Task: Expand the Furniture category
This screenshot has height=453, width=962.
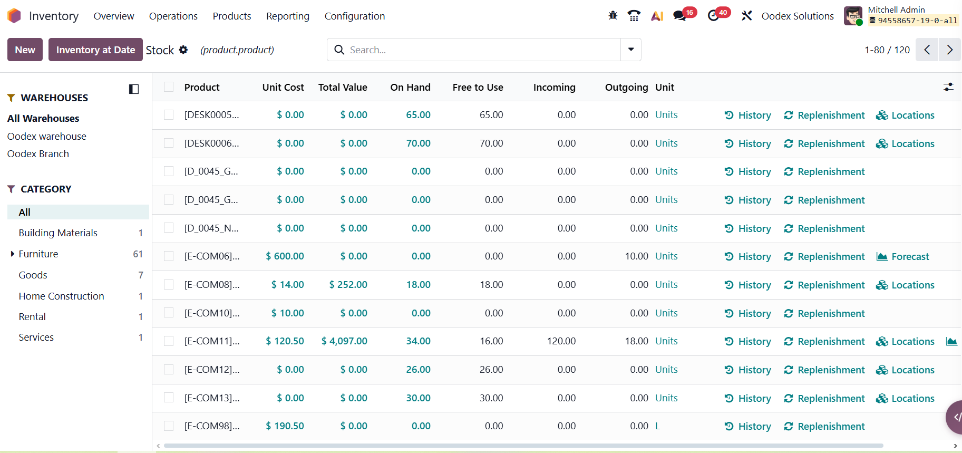Action: 13,254
